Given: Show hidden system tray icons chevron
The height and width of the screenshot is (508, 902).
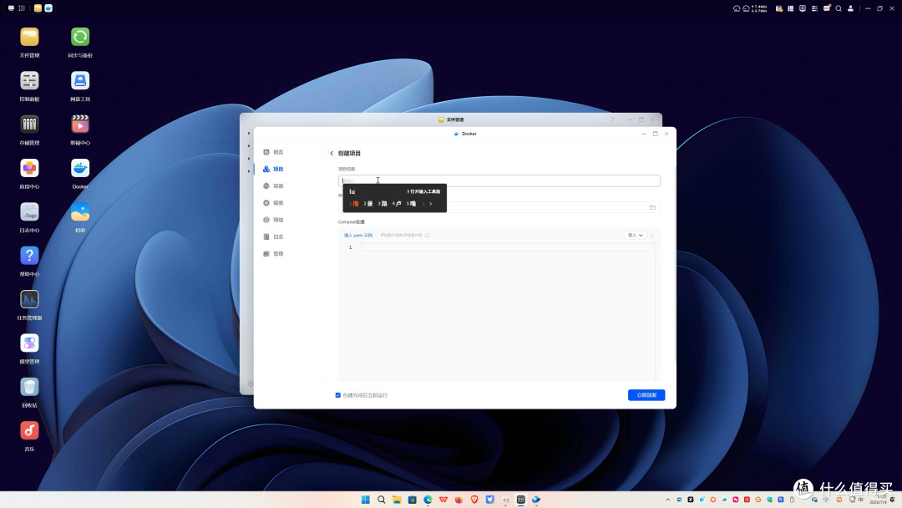Looking at the screenshot, I should coord(668,500).
